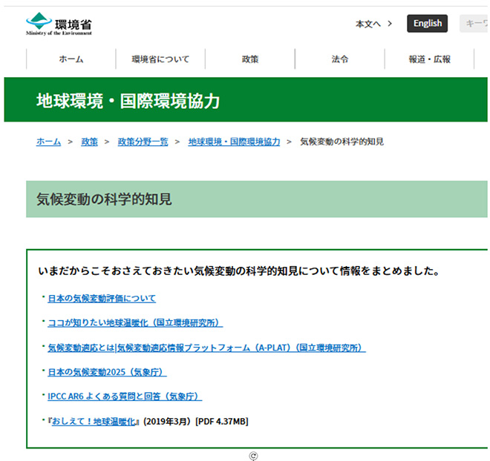Viewport: 490px width, 461px height.
Task: Focus the keyword search field
Action: (x=474, y=24)
